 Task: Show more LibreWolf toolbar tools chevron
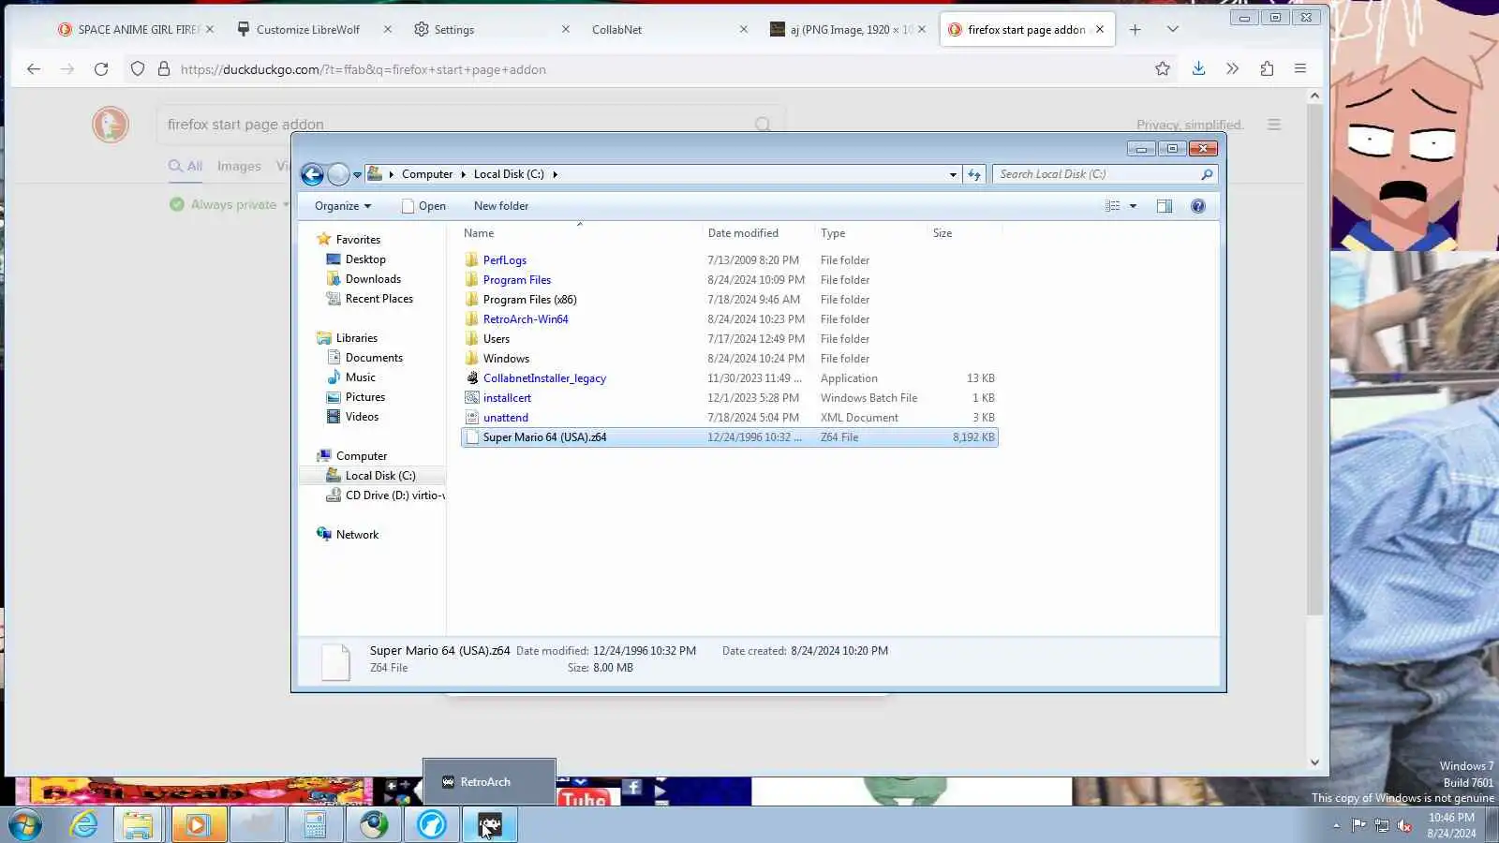click(x=1232, y=68)
